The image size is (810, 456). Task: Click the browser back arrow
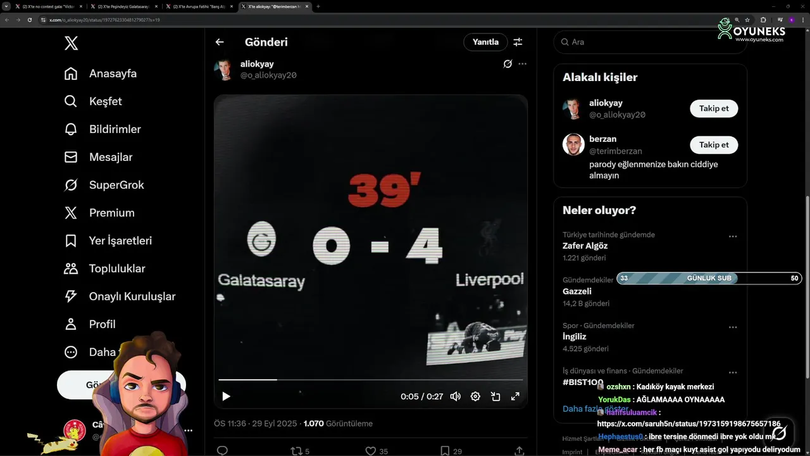tap(7, 20)
